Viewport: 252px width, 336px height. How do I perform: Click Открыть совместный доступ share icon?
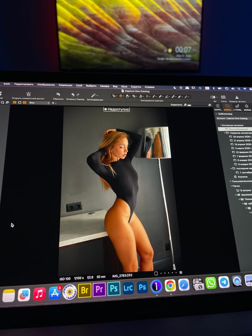click(29, 94)
